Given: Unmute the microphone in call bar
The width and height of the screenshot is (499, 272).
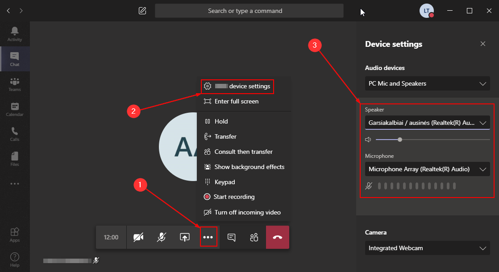Looking at the screenshot, I should 162,237.
